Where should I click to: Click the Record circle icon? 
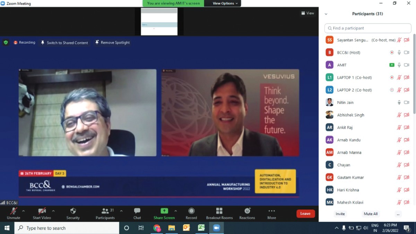tap(191, 211)
